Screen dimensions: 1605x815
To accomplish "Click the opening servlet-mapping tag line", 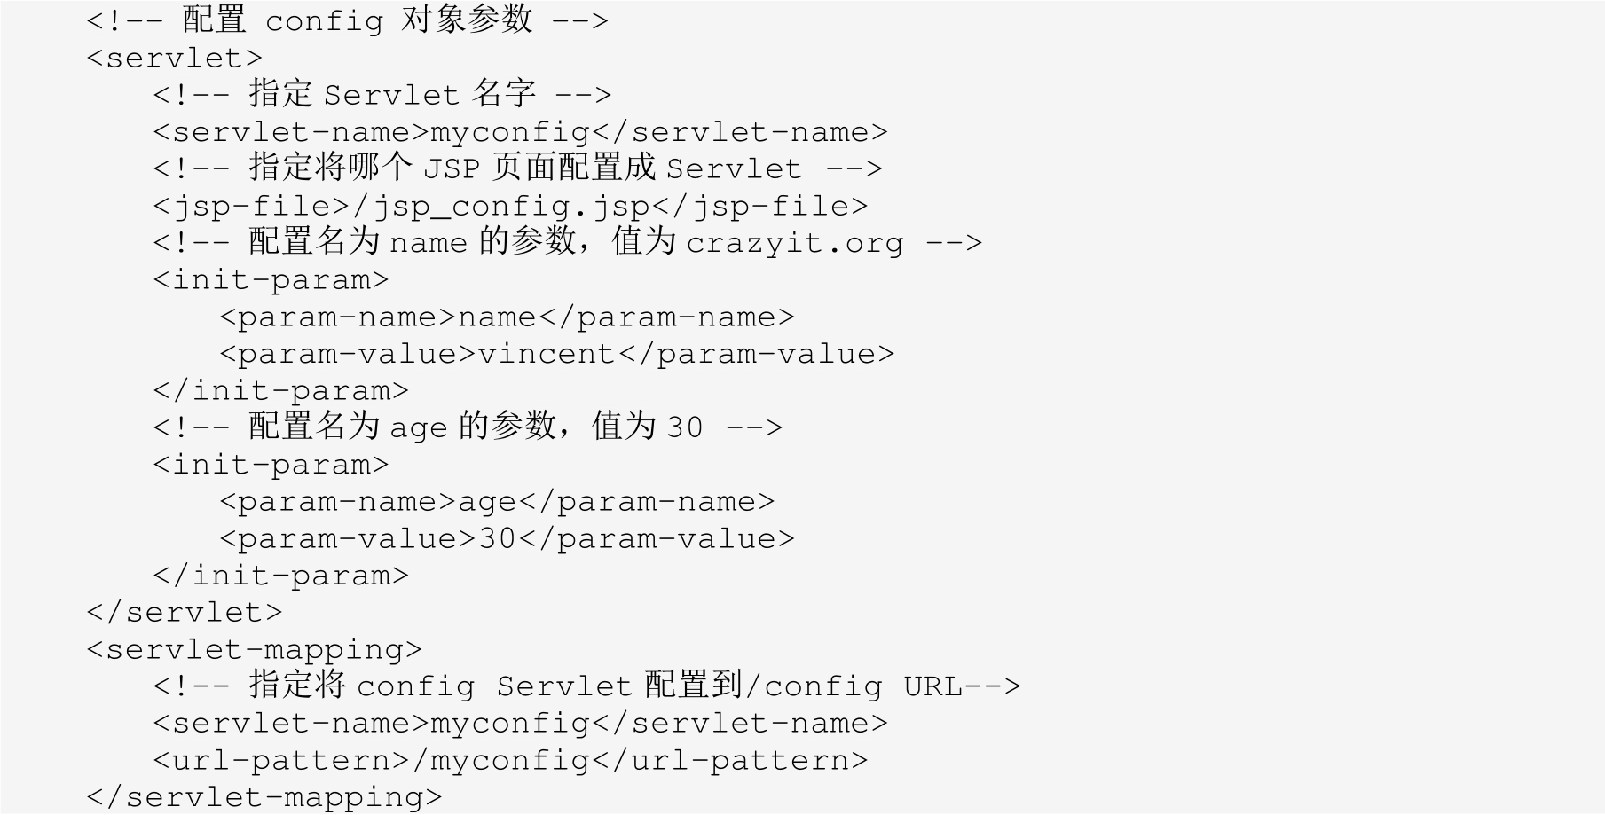I will click(254, 649).
